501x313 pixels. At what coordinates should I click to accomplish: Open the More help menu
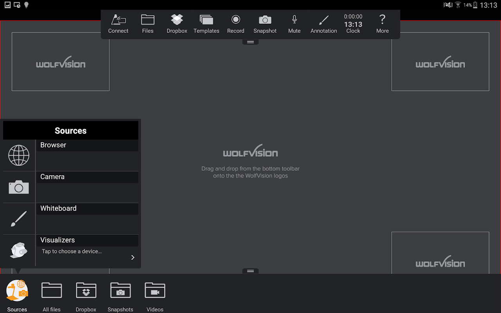382,24
